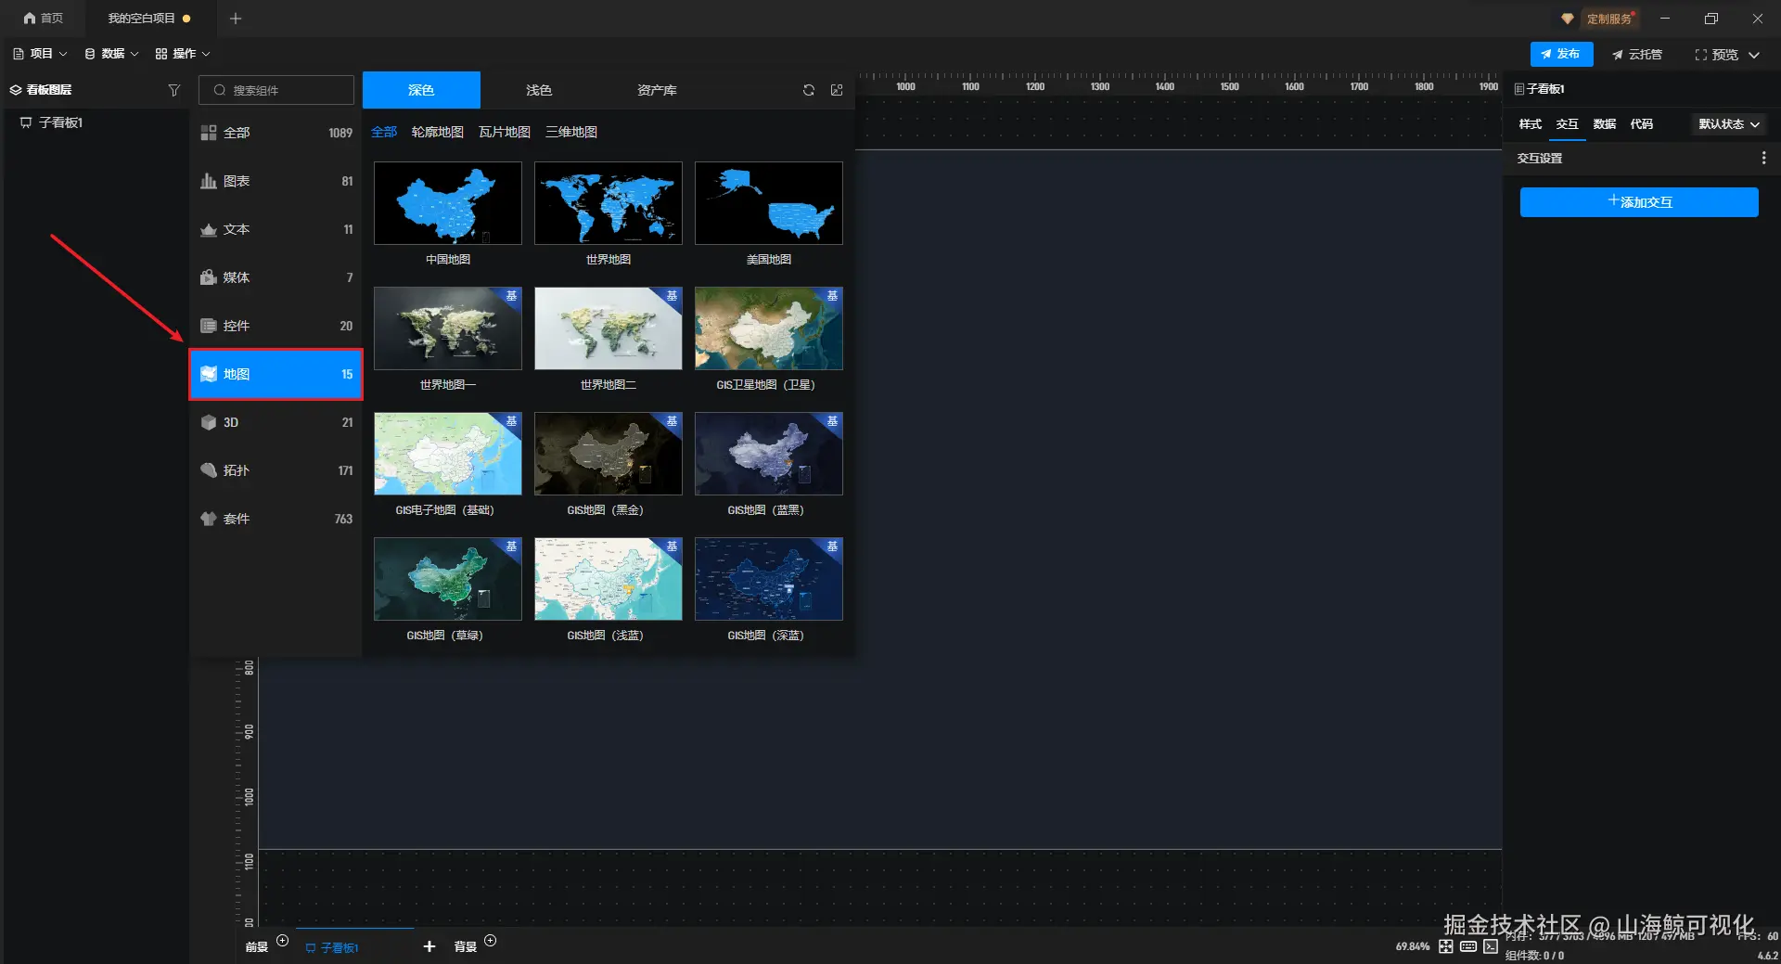Select the 地图 component category

coord(276,374)
